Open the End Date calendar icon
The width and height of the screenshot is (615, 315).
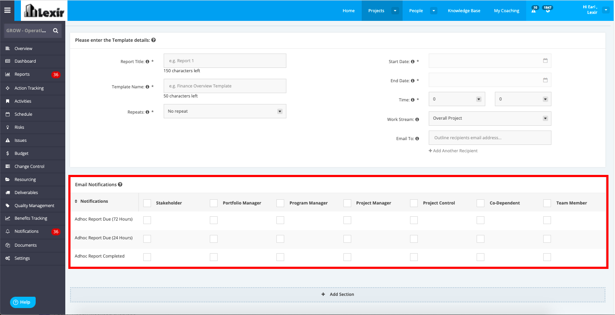coord(545,80)
